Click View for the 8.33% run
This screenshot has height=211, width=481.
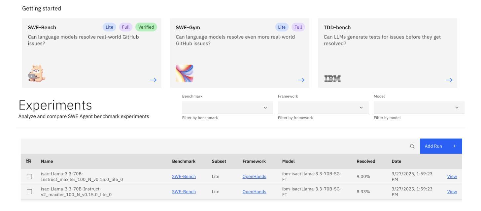[x=452, y=192]
